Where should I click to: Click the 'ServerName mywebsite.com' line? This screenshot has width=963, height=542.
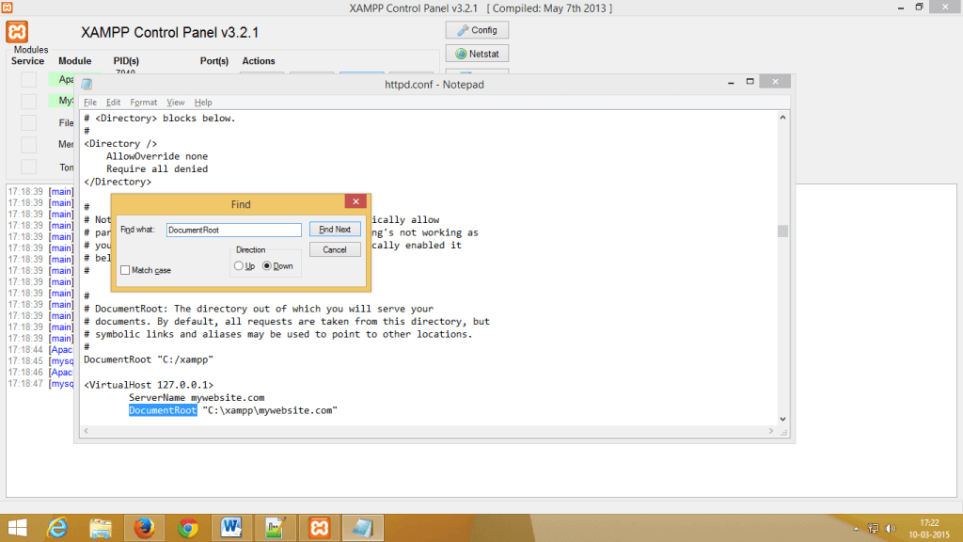[197, 398]
